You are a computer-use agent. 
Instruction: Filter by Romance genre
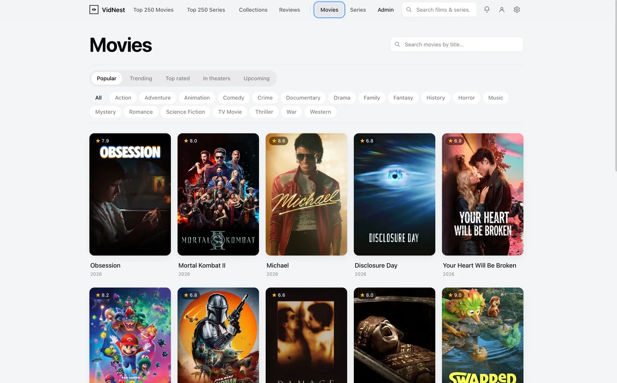[141, 112]
